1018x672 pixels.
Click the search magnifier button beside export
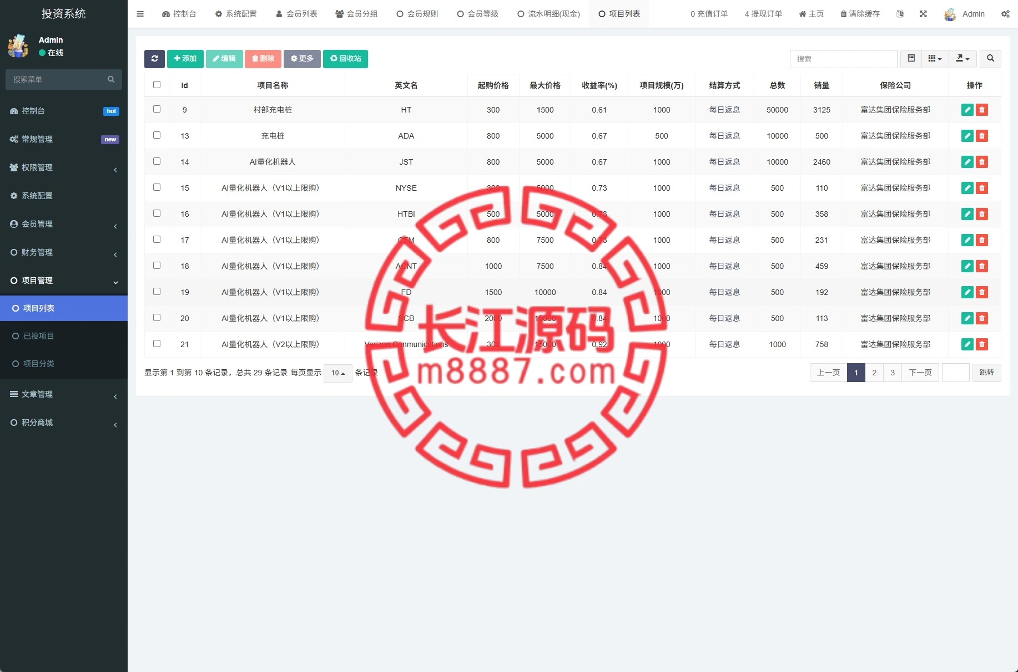pos(990,59)
